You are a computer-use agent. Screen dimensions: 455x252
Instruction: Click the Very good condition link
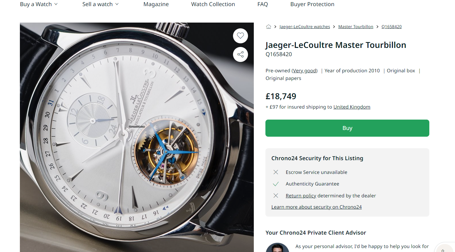tap(305, 71)
